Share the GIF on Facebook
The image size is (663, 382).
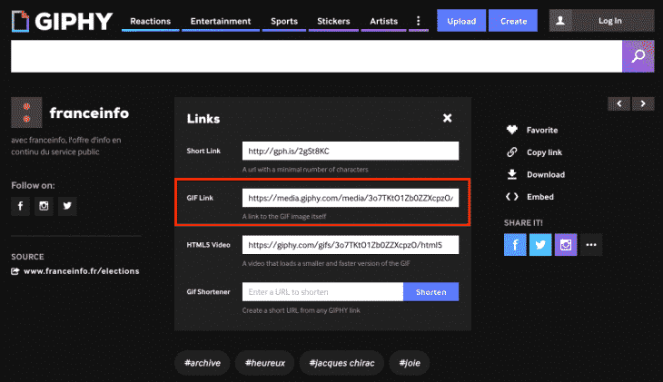coord(515,244)
